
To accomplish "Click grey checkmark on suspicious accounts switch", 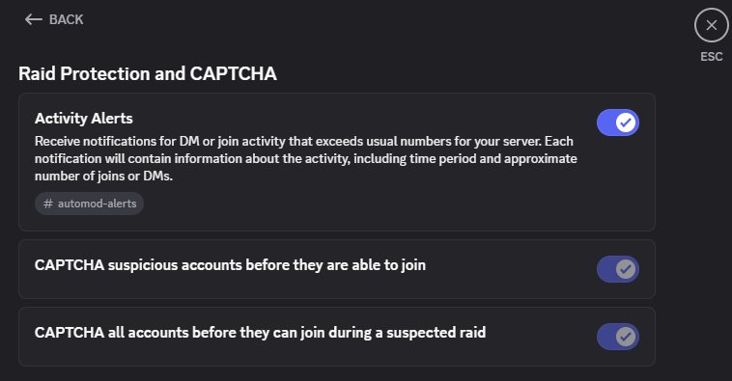I will point(626,269).
